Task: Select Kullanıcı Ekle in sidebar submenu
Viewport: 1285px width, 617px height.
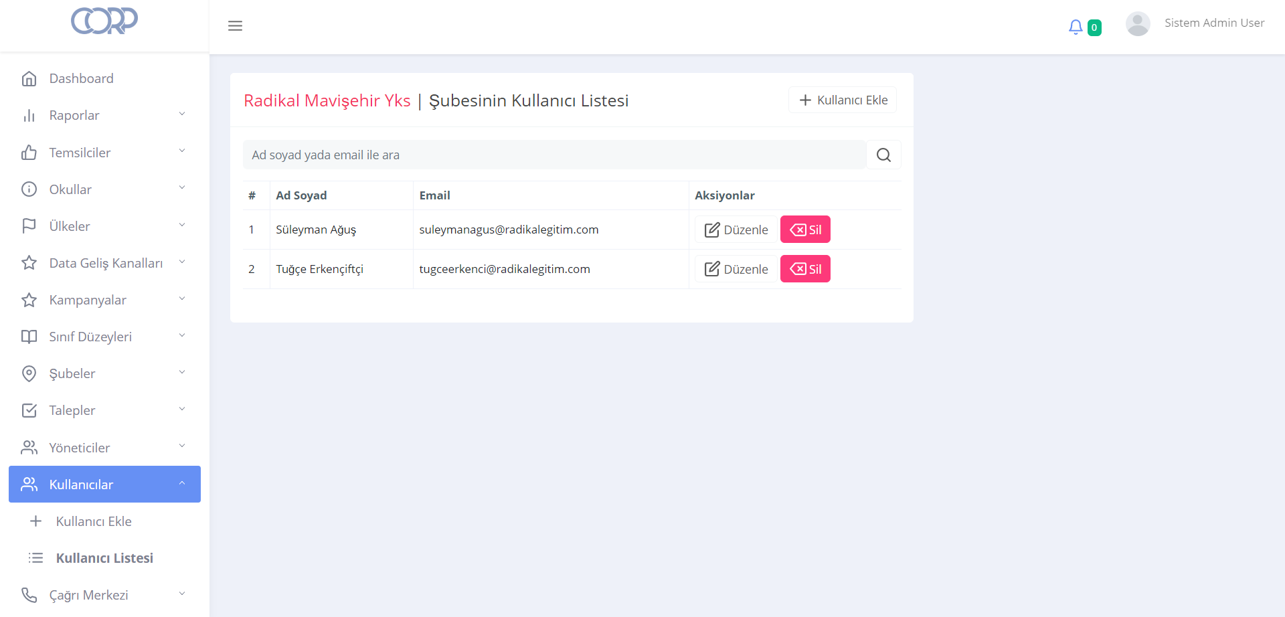Action: (94, 521)
